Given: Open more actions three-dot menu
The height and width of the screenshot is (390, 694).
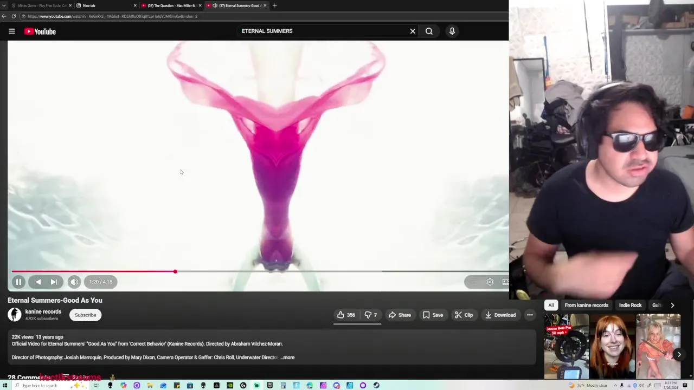Looking at the screenshot, I should (x=530, y=315).
